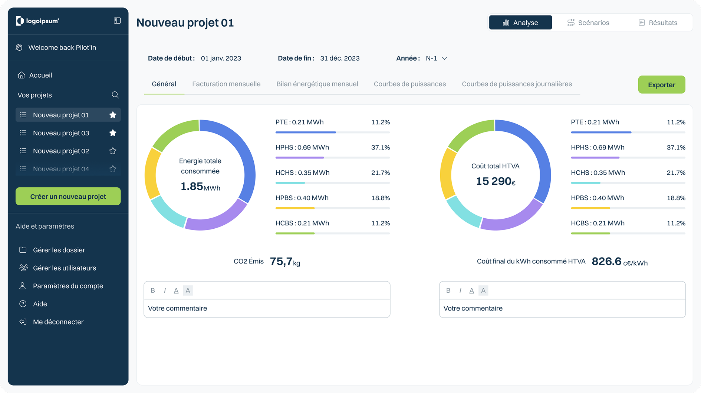Click the folder icon for Gérer les dossier
The width and height of the screenshot is (701, 393).
tap(23, 250)
